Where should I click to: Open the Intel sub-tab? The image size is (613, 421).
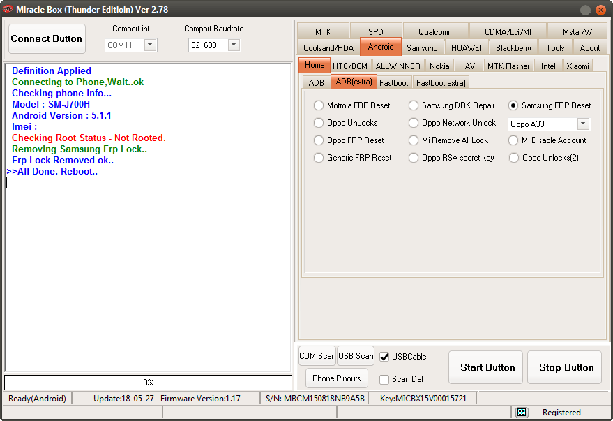click(548, 66)
